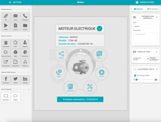The width and height of the screenshot is (161, 122).
Task: Click the GMAO share circle on canvas
Action: (61, 55)
